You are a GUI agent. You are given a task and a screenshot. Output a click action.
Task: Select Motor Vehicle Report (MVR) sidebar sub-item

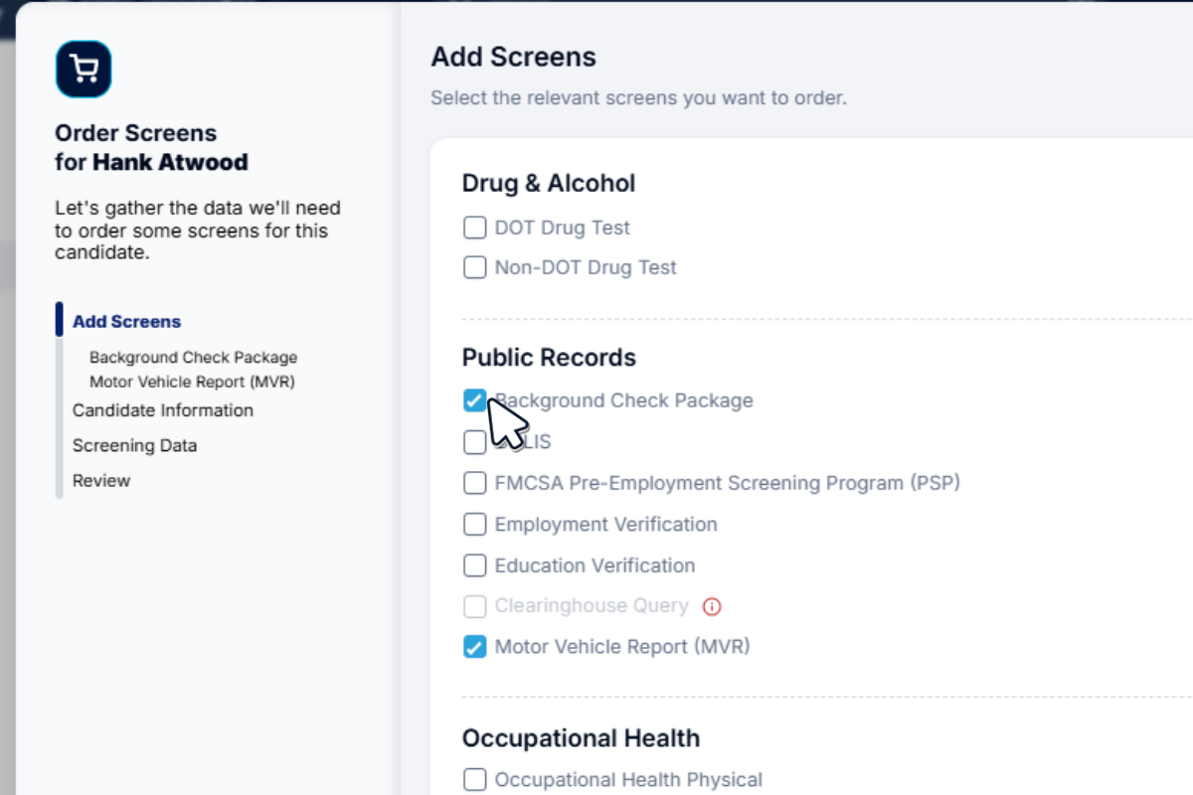click(x=192, y=382)
